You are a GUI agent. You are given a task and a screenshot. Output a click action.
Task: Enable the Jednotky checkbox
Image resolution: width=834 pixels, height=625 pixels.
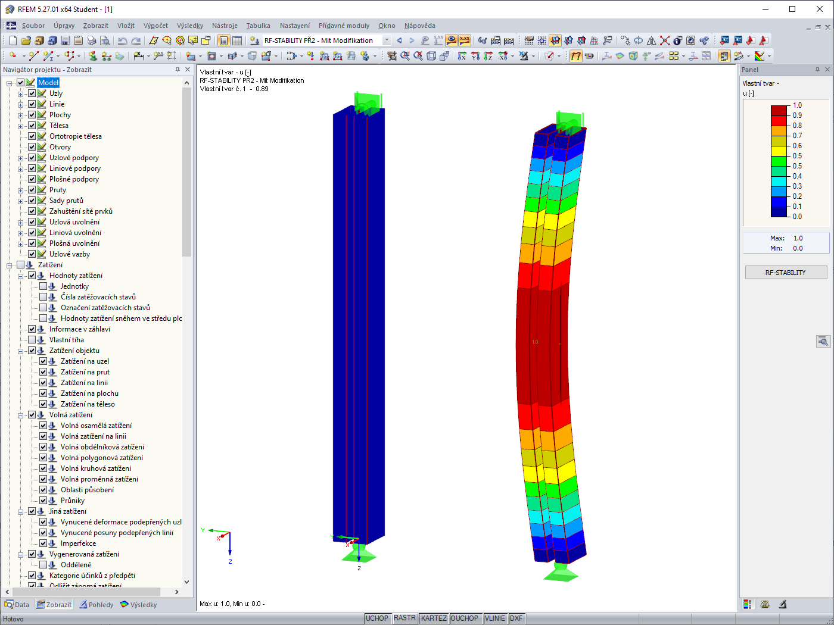pyautogui.click(x=43, y=286)
